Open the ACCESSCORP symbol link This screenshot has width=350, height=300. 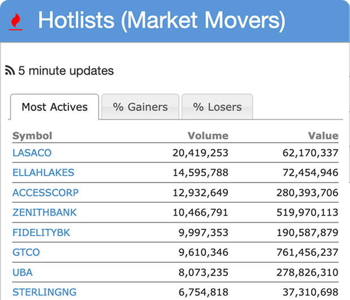tap(46, 193)
